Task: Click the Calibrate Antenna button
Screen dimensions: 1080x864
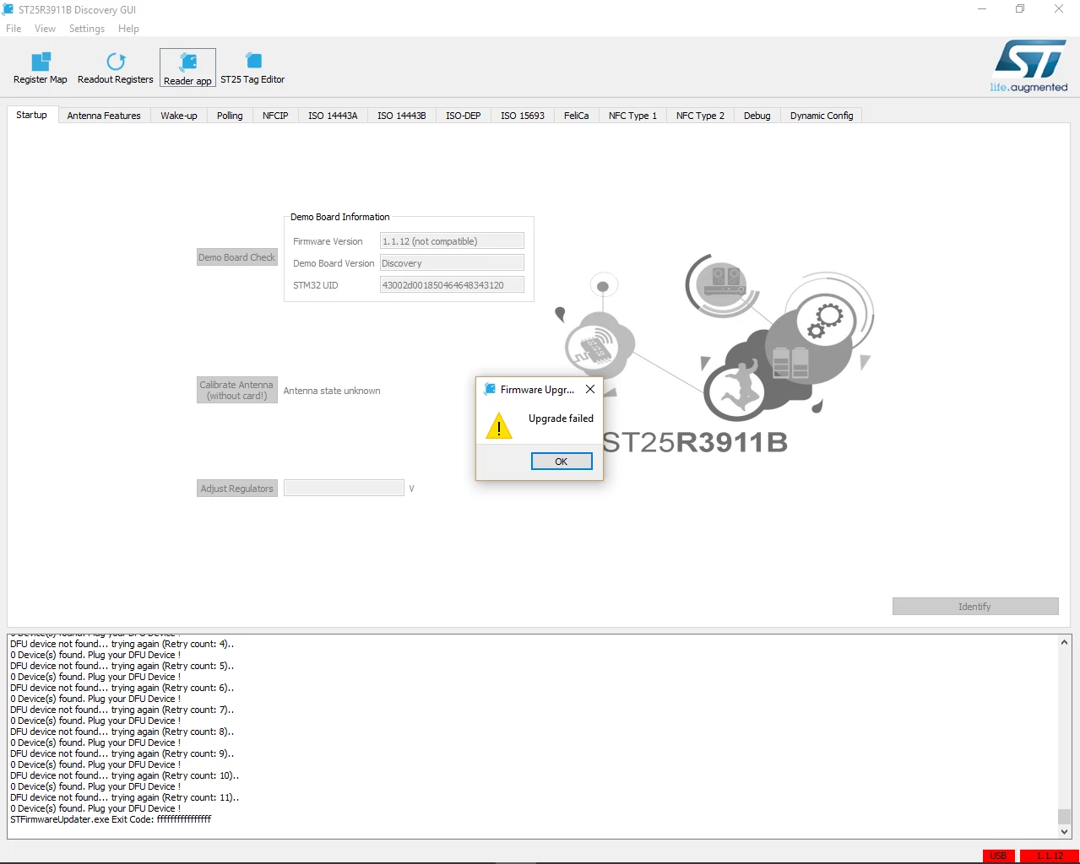Action: (x=237, y=390)
